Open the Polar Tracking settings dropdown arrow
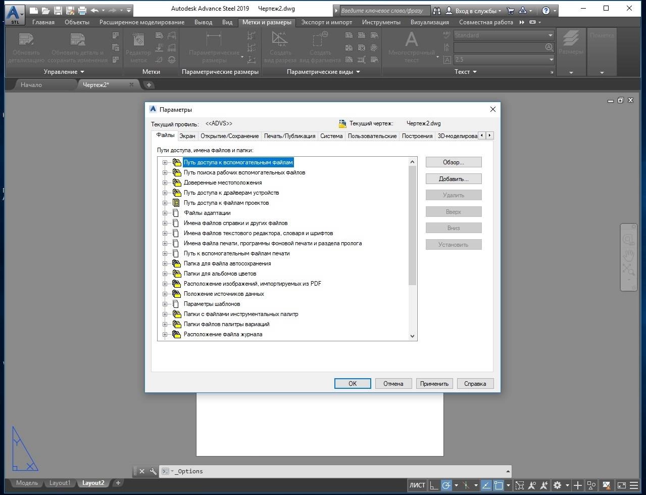This screenshot has height=495, width=646. coord(456,485)
